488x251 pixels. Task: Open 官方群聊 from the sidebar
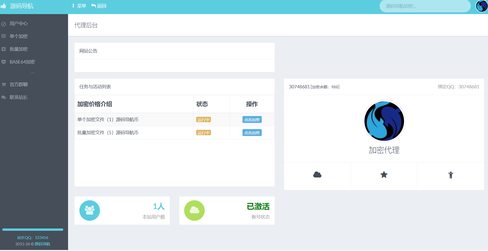click(x=18, y=85)
